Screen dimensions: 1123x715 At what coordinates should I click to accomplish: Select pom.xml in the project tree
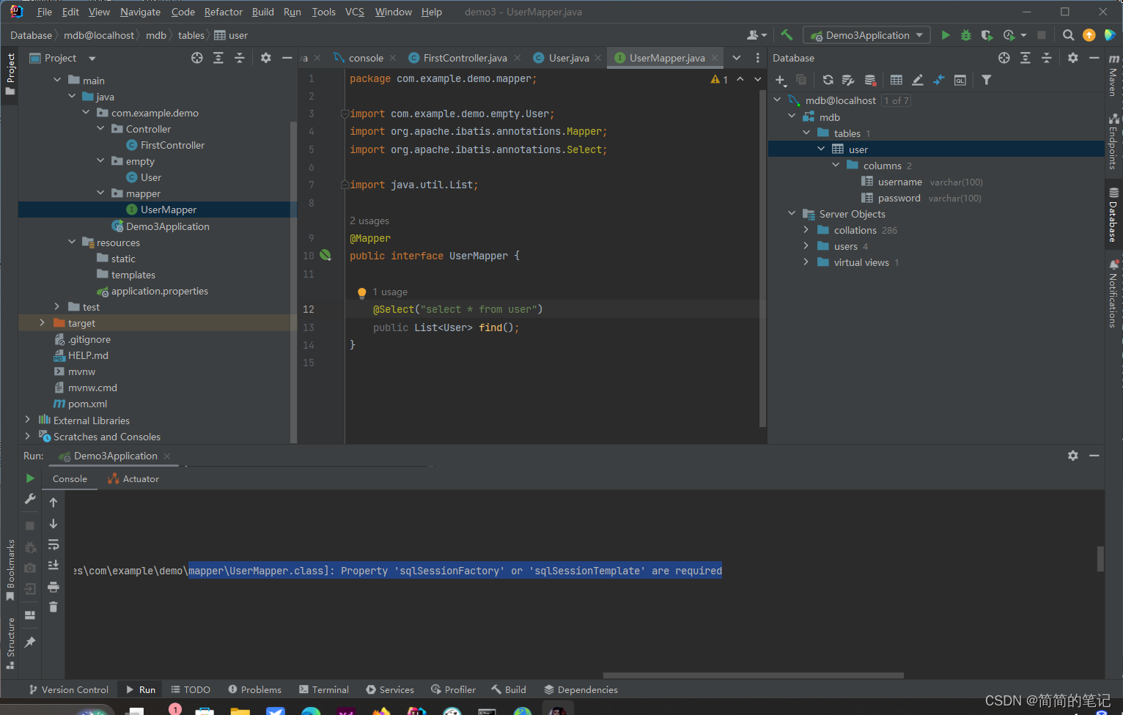[87, 404]
